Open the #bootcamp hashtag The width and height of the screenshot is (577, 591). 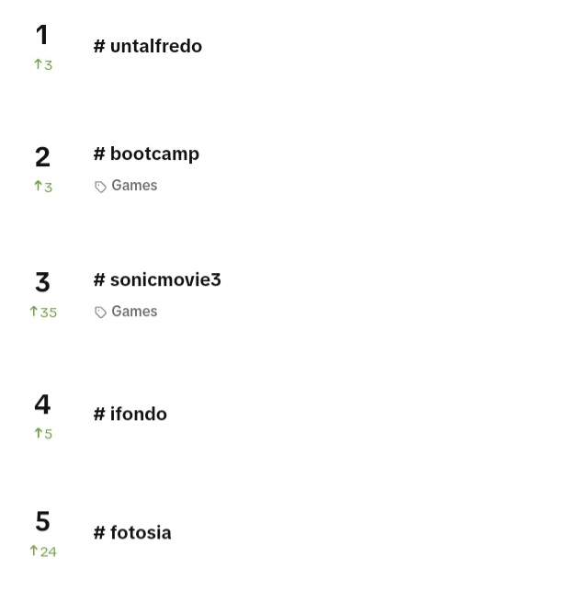(147, 154)
